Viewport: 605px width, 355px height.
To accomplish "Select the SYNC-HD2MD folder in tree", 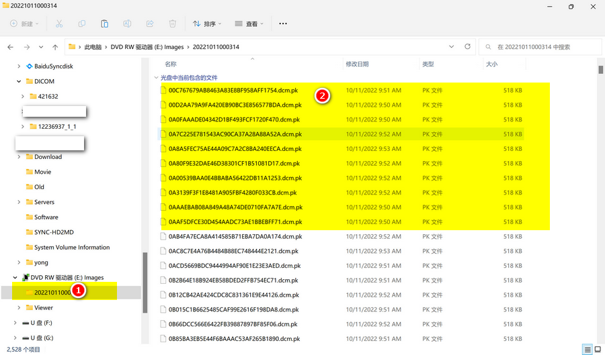I will click(x=54, y=232).
